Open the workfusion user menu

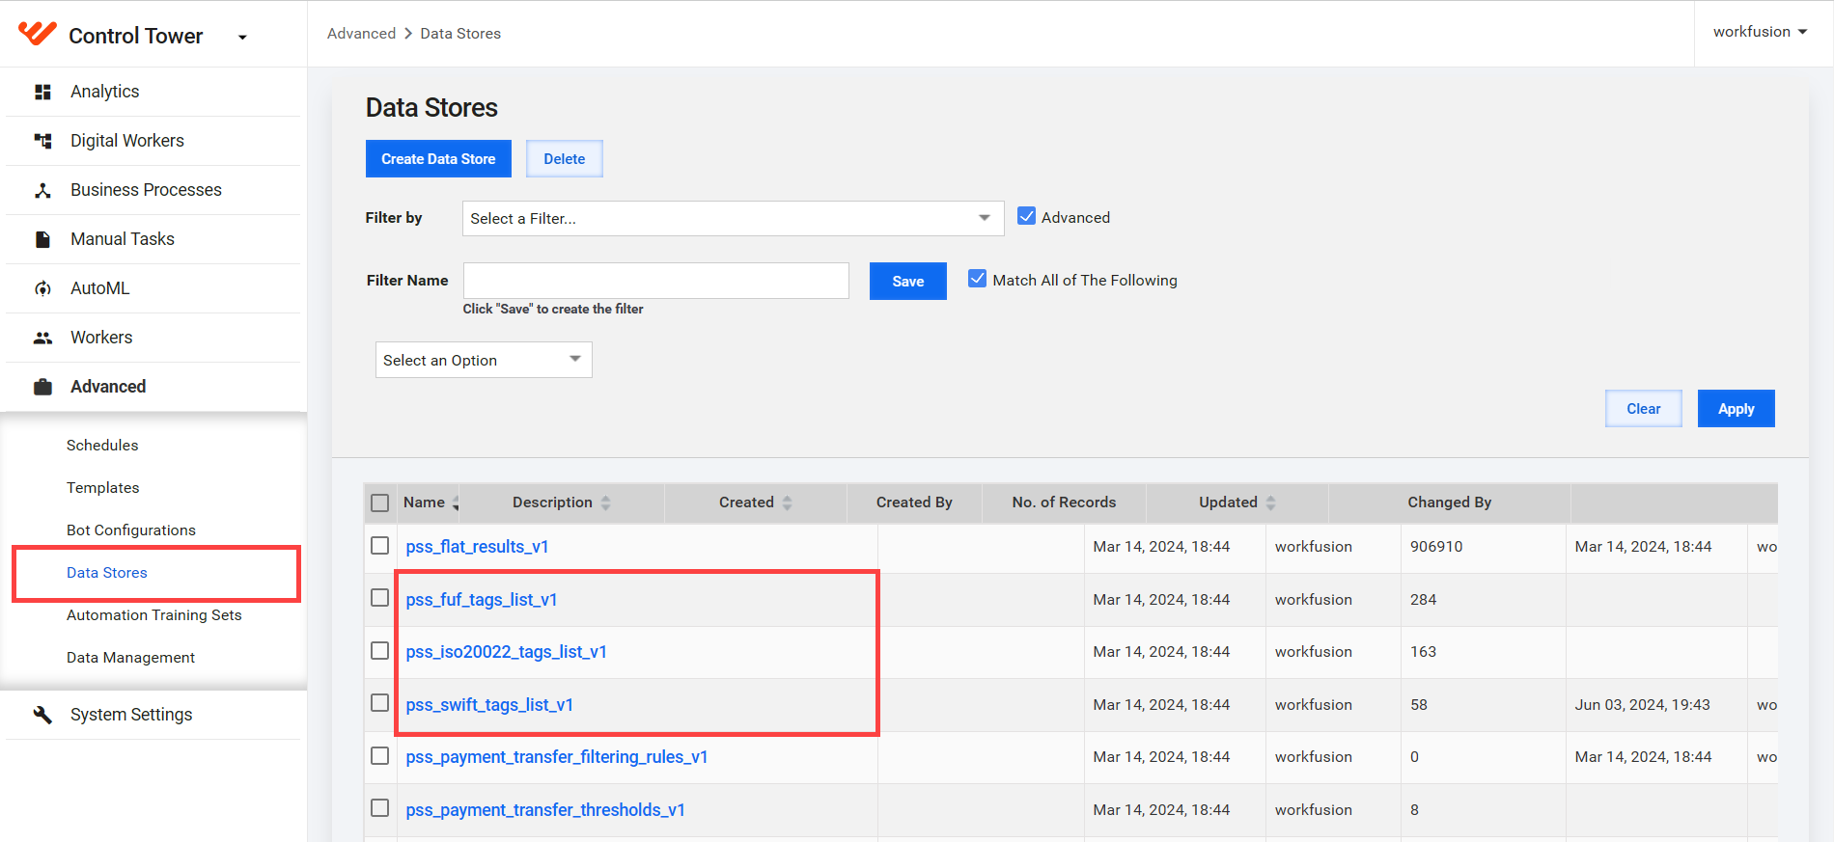tap(1760, 32)
